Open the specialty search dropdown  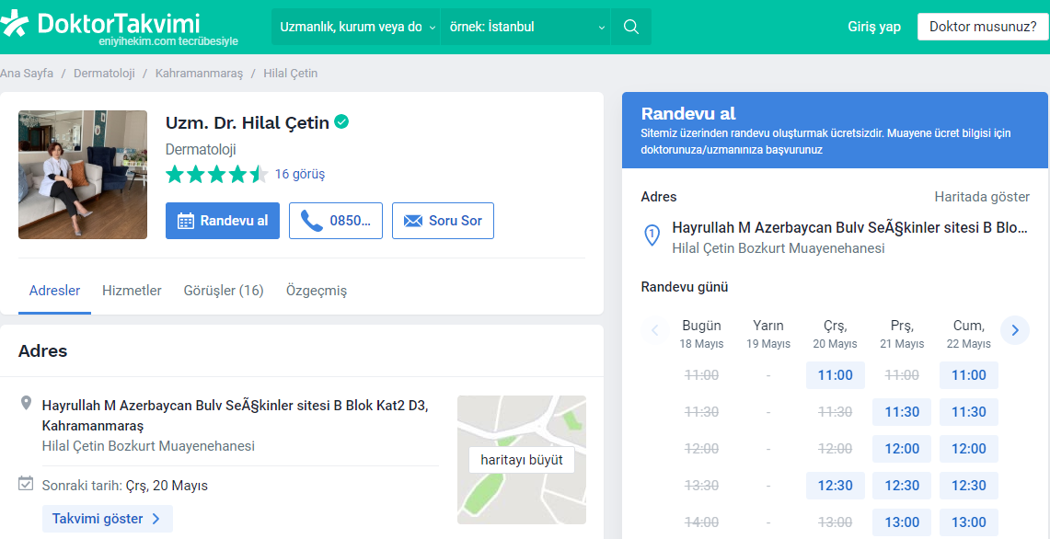pyautogui.click(x=356, y=27)
